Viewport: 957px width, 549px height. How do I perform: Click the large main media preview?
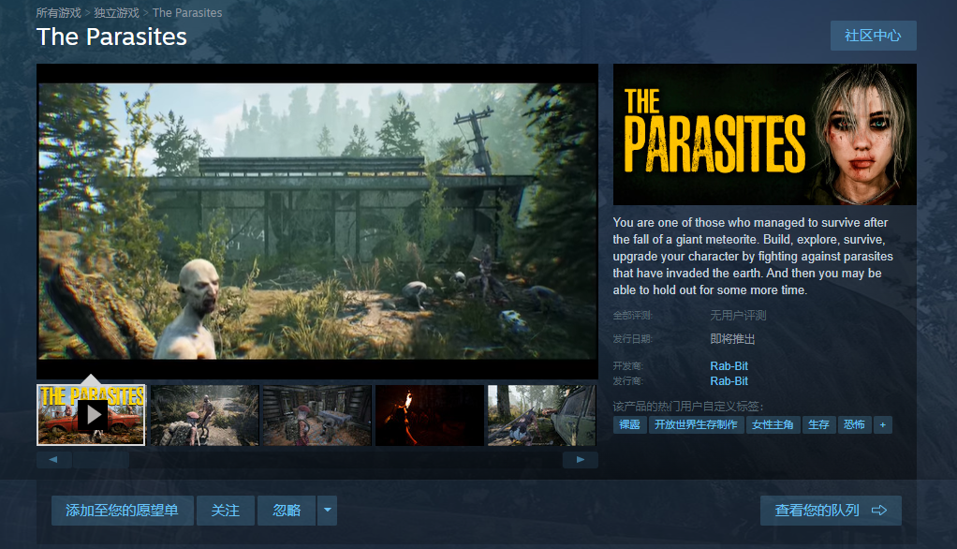click(x=317, y=220)
